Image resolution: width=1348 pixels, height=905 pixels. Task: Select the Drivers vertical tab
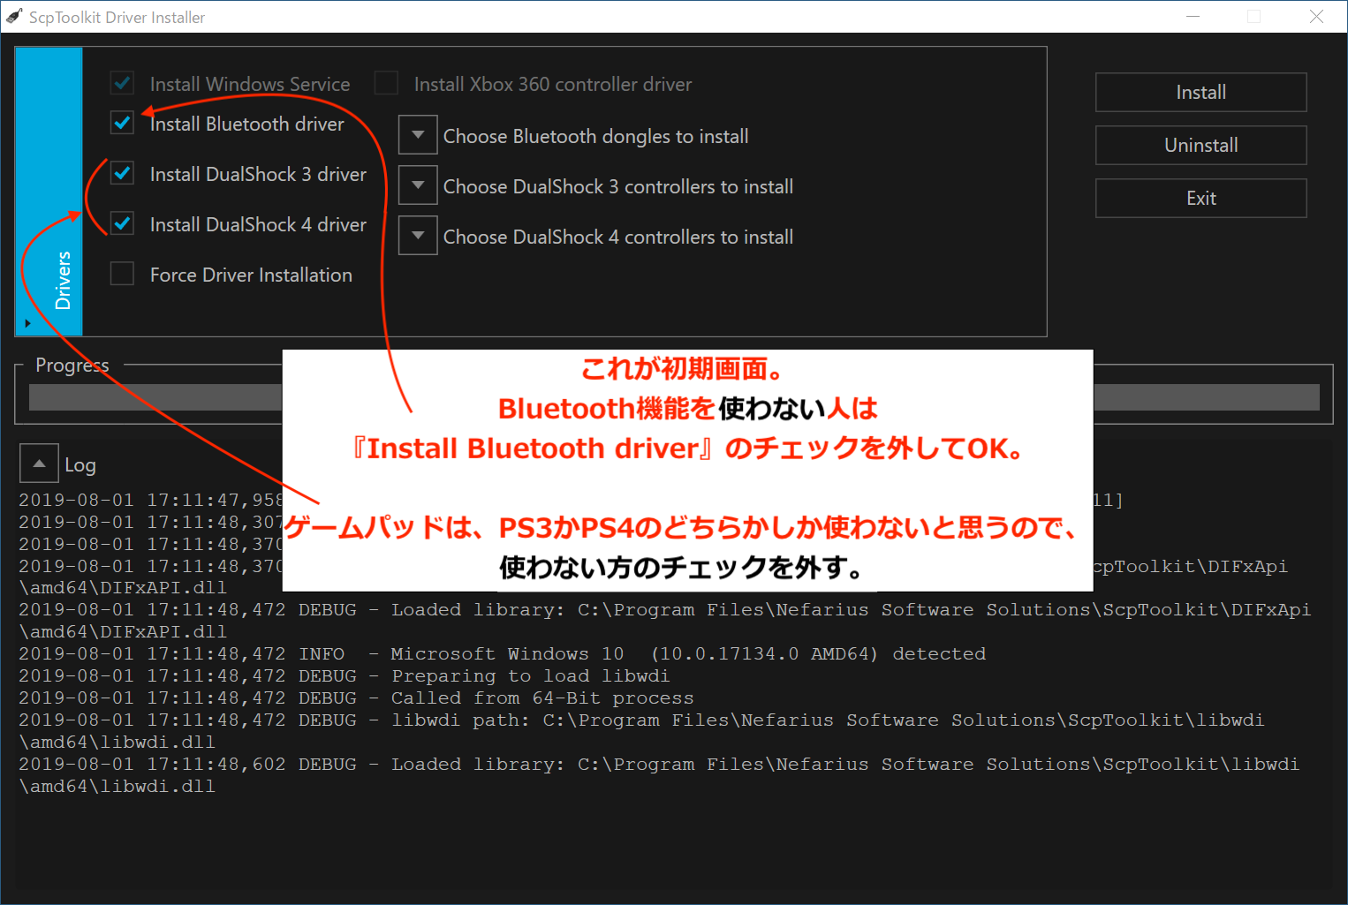click(49, 192)
